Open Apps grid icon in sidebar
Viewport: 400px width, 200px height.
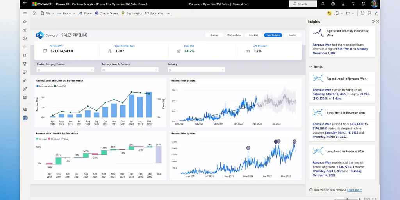(x=25, y=72)
